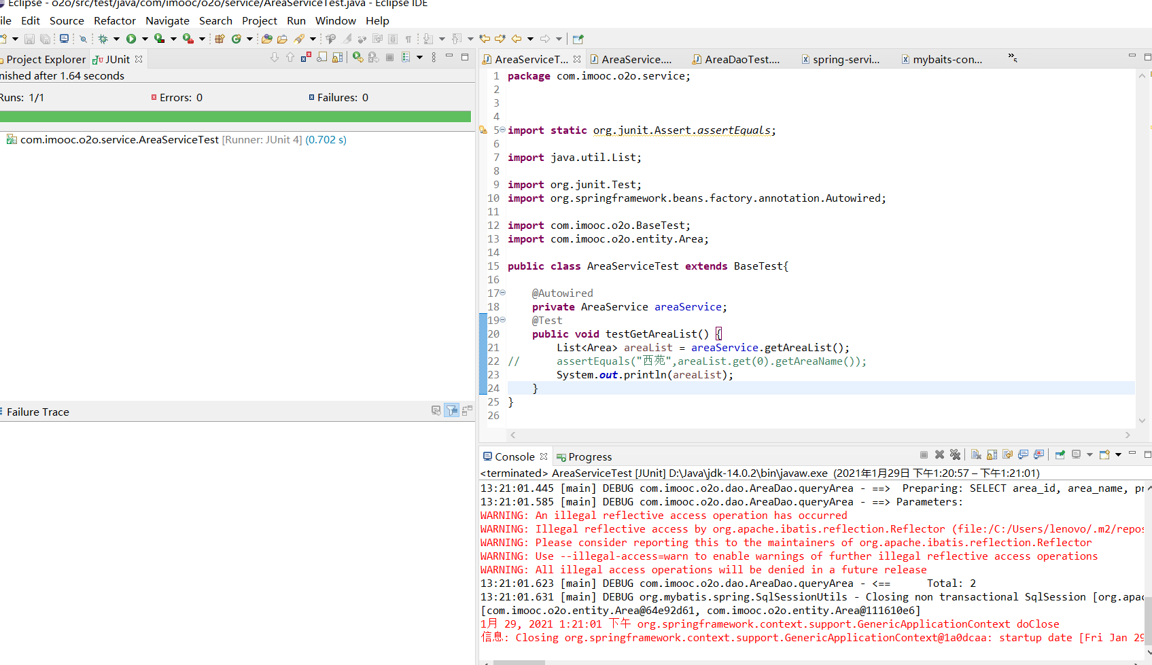Click the editor horizontal scrollbar right arrow
Screen dimensions: 1152x665
[1128, 435]
